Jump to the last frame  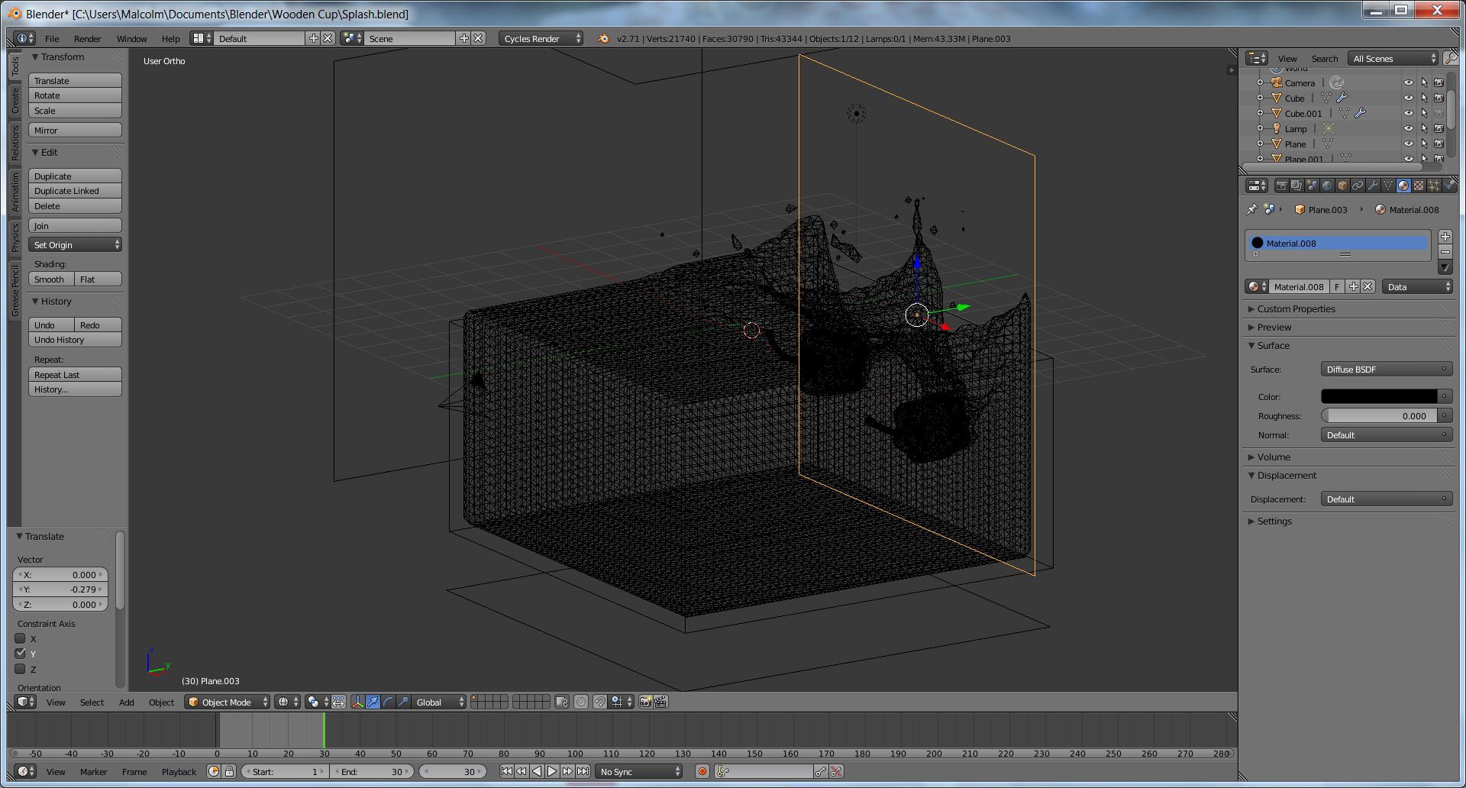click(x=583, y=771)
